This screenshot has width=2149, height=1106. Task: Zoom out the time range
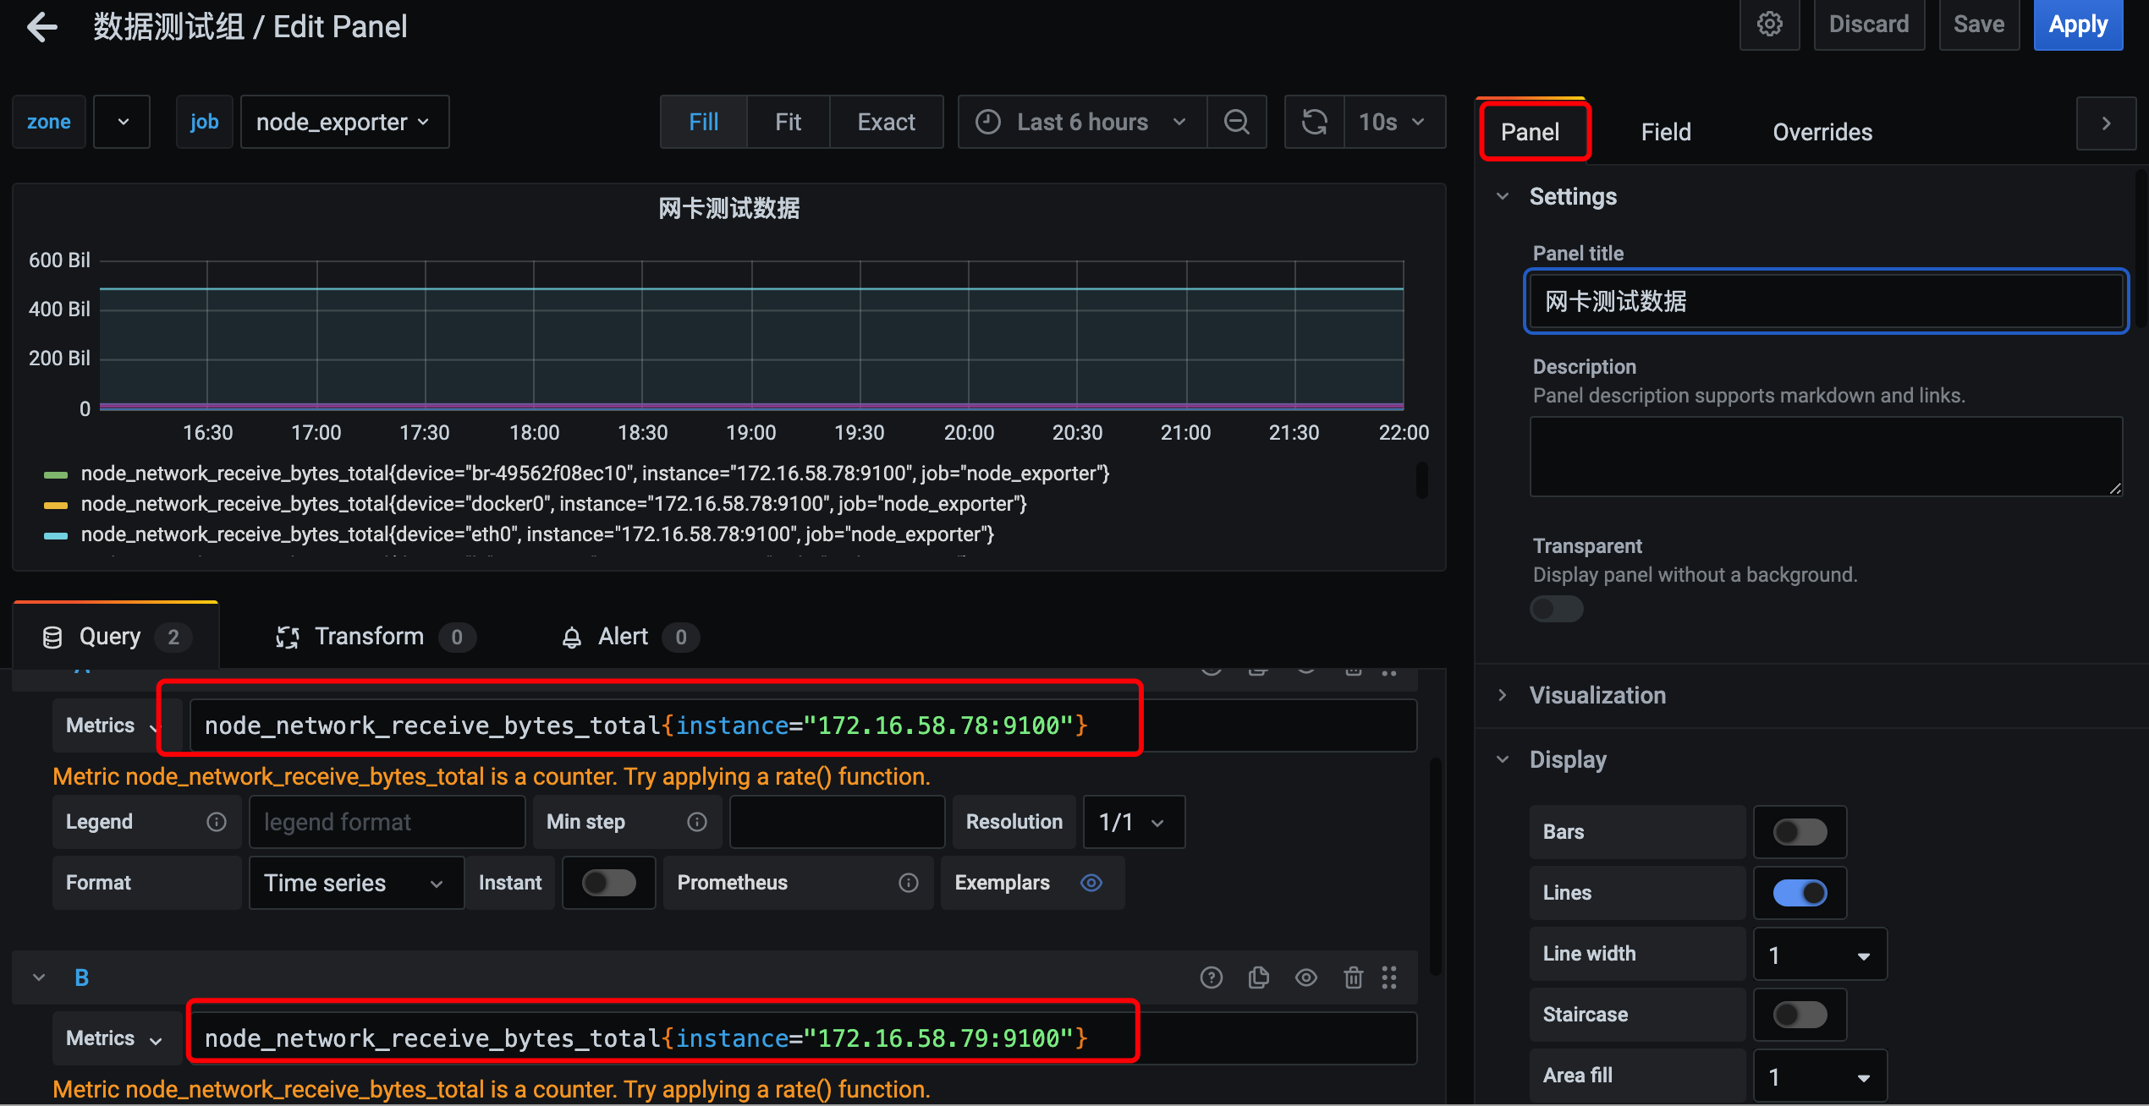pos(1237,122)
